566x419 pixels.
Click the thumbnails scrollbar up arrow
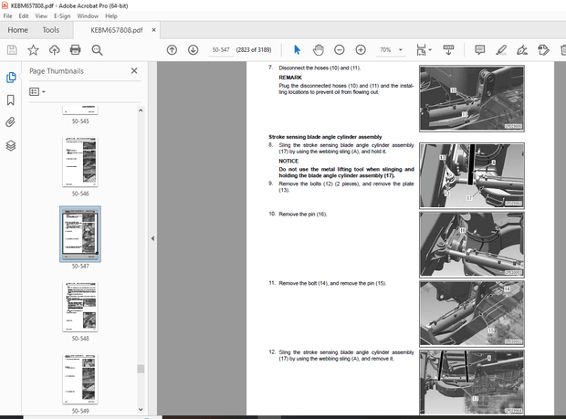click(141, 110)
